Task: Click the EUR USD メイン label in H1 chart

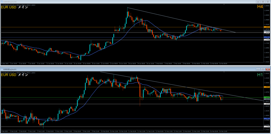Action: (14, 75)
